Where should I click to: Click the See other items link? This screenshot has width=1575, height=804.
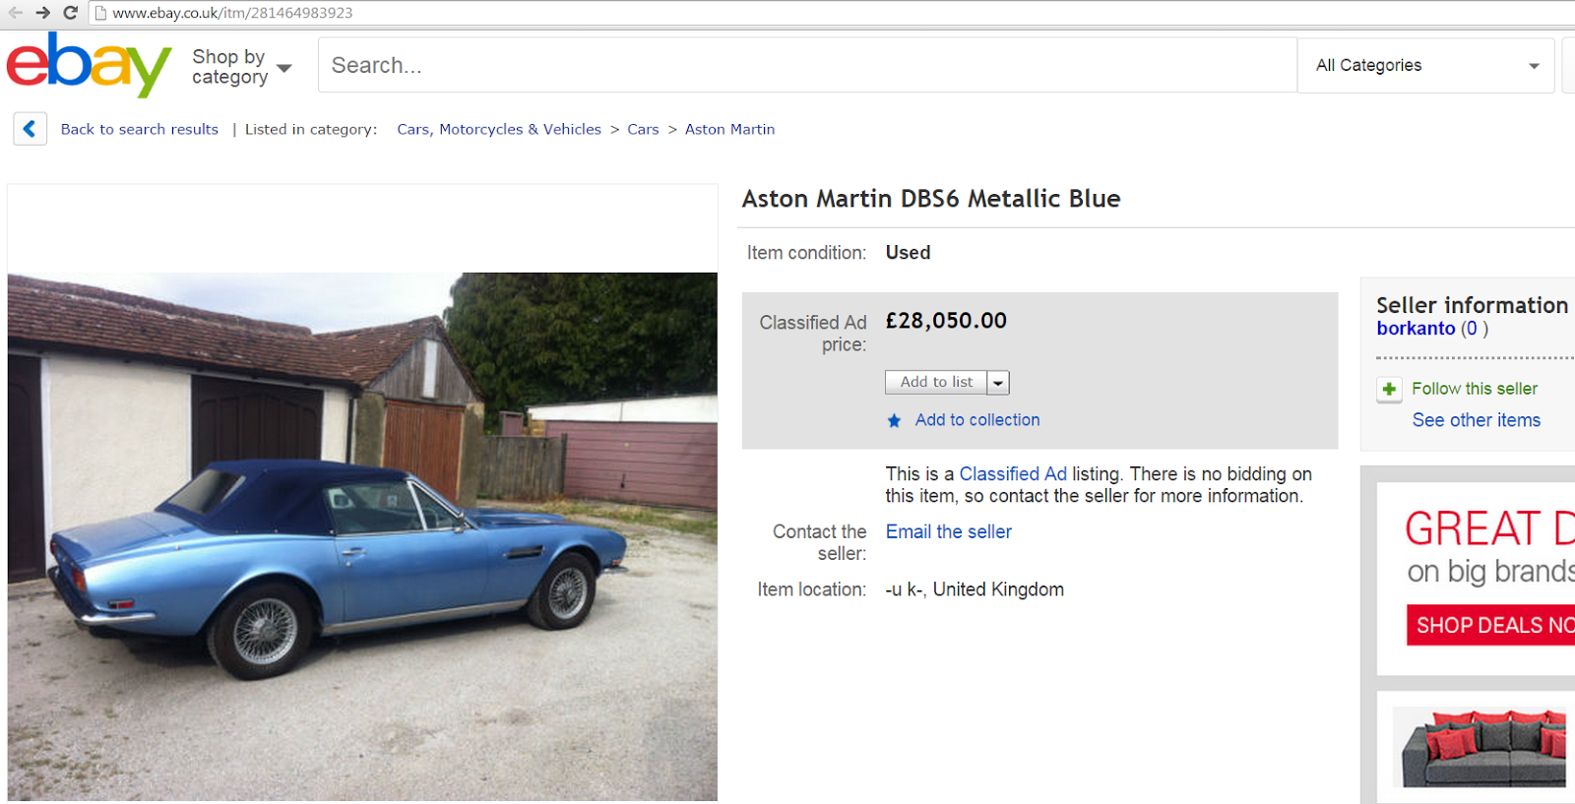click(x=1476, y=420)
